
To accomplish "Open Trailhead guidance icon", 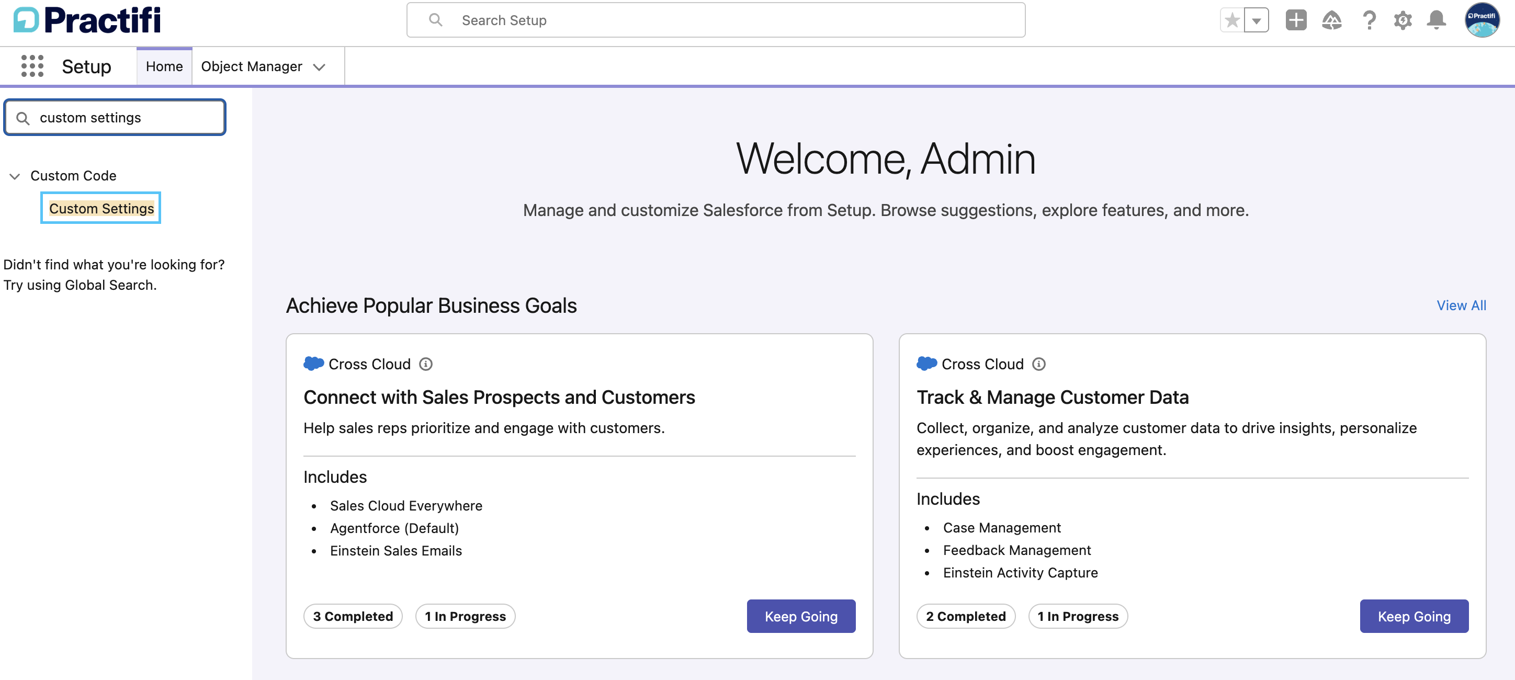I will point(1332,20).
